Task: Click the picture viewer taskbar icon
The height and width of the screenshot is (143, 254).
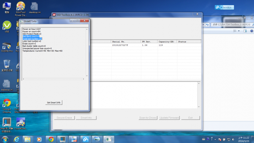Action: tap(97, 139)
